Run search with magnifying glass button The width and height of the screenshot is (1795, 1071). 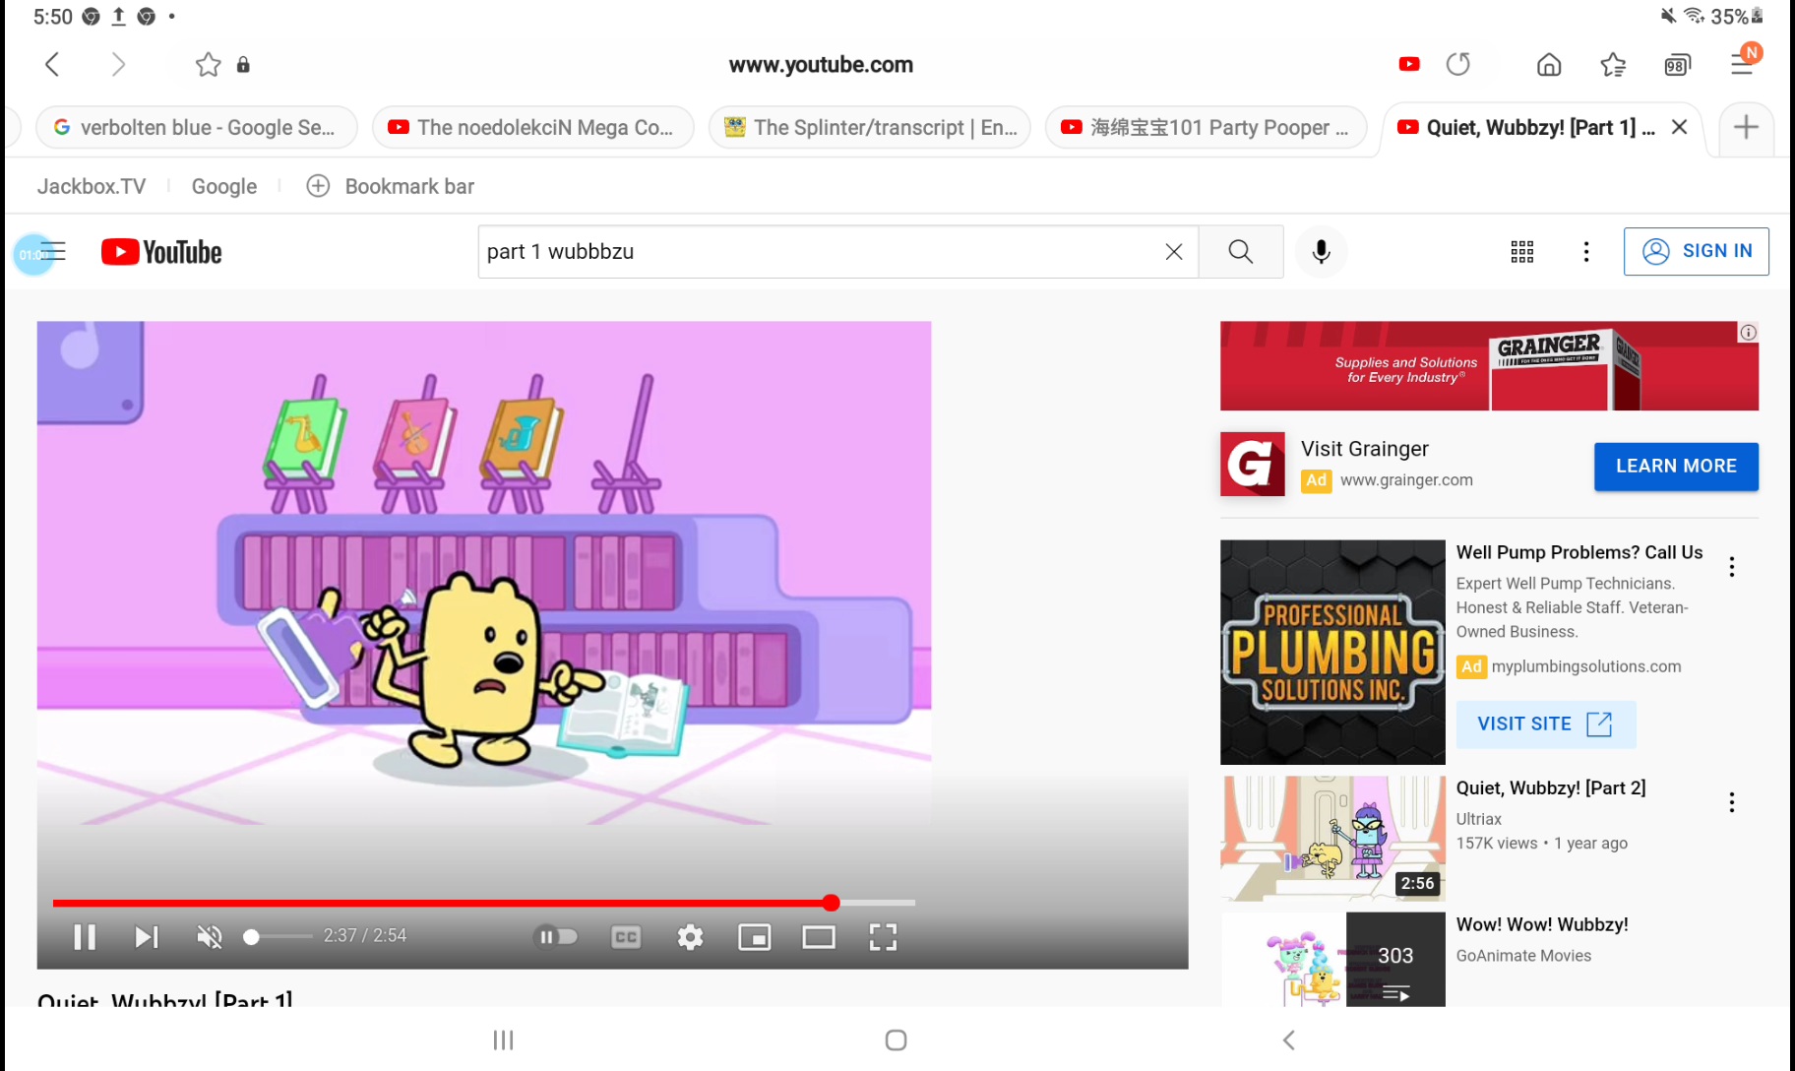[1241, 252]
